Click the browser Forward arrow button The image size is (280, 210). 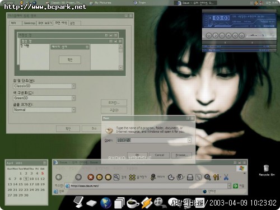pyautogui.click(x=78, y=177)
